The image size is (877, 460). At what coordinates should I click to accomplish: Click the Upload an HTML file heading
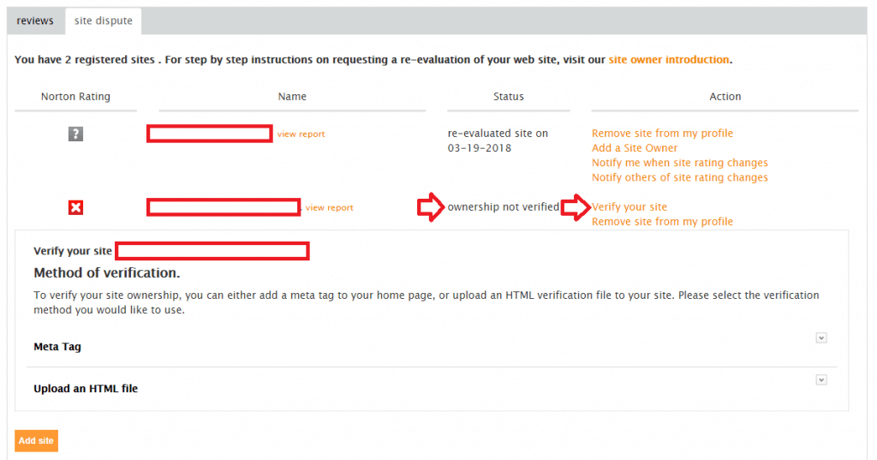[86, 389]
